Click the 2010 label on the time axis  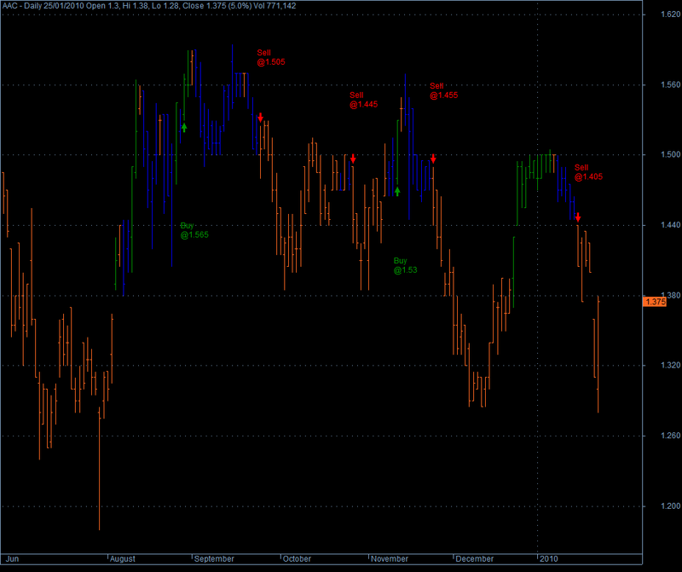click(x=548, y=558)
